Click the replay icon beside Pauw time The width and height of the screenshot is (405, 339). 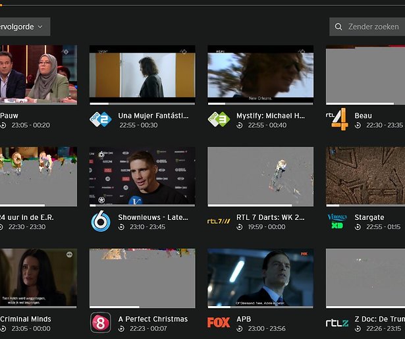click(x=3, y=126)
